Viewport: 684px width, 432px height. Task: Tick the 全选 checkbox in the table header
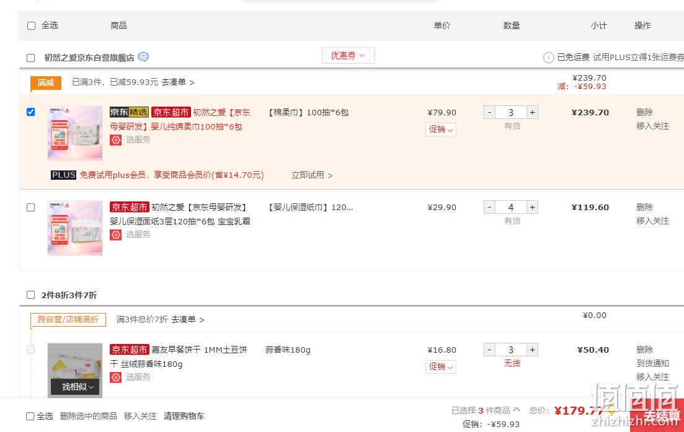(32, 25)
